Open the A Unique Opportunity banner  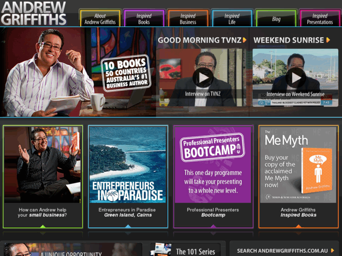[73, 249]
